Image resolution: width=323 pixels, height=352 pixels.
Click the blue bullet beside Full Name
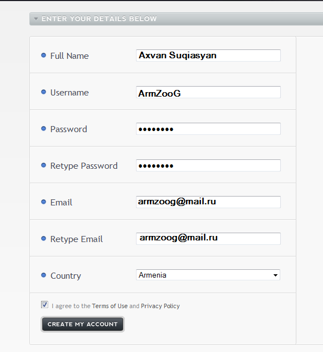coord(43,55)
